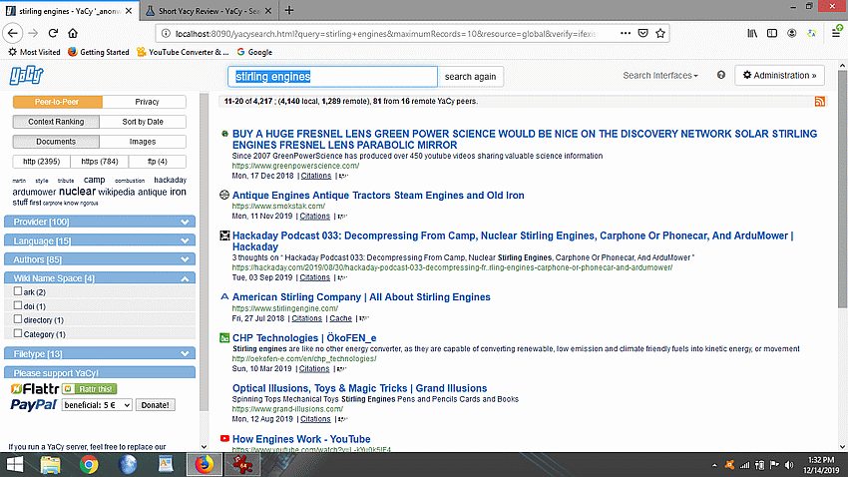Open volume control in system tray
848x477 pixels.
(x=789, y=465)
